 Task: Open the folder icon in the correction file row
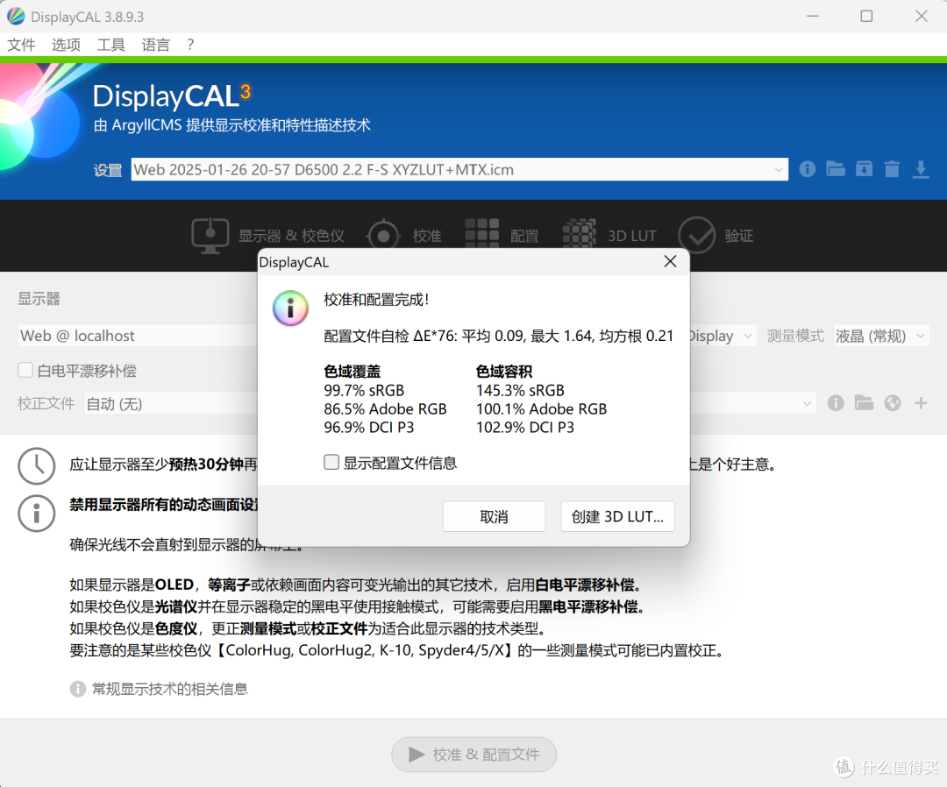point(865,403)
